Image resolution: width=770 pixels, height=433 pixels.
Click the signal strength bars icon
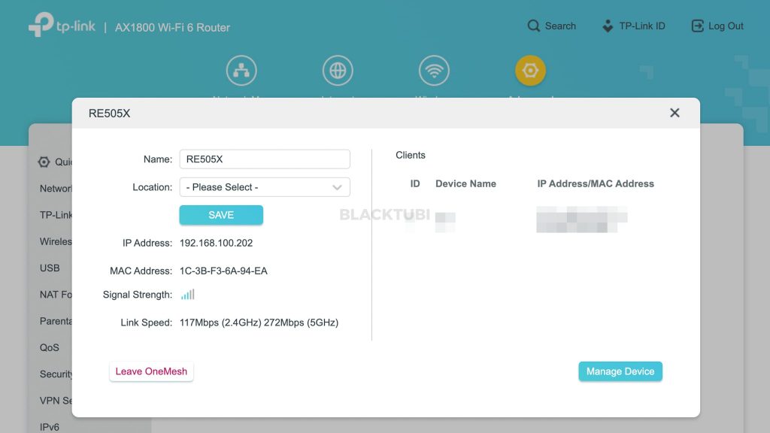coord(187,295)
